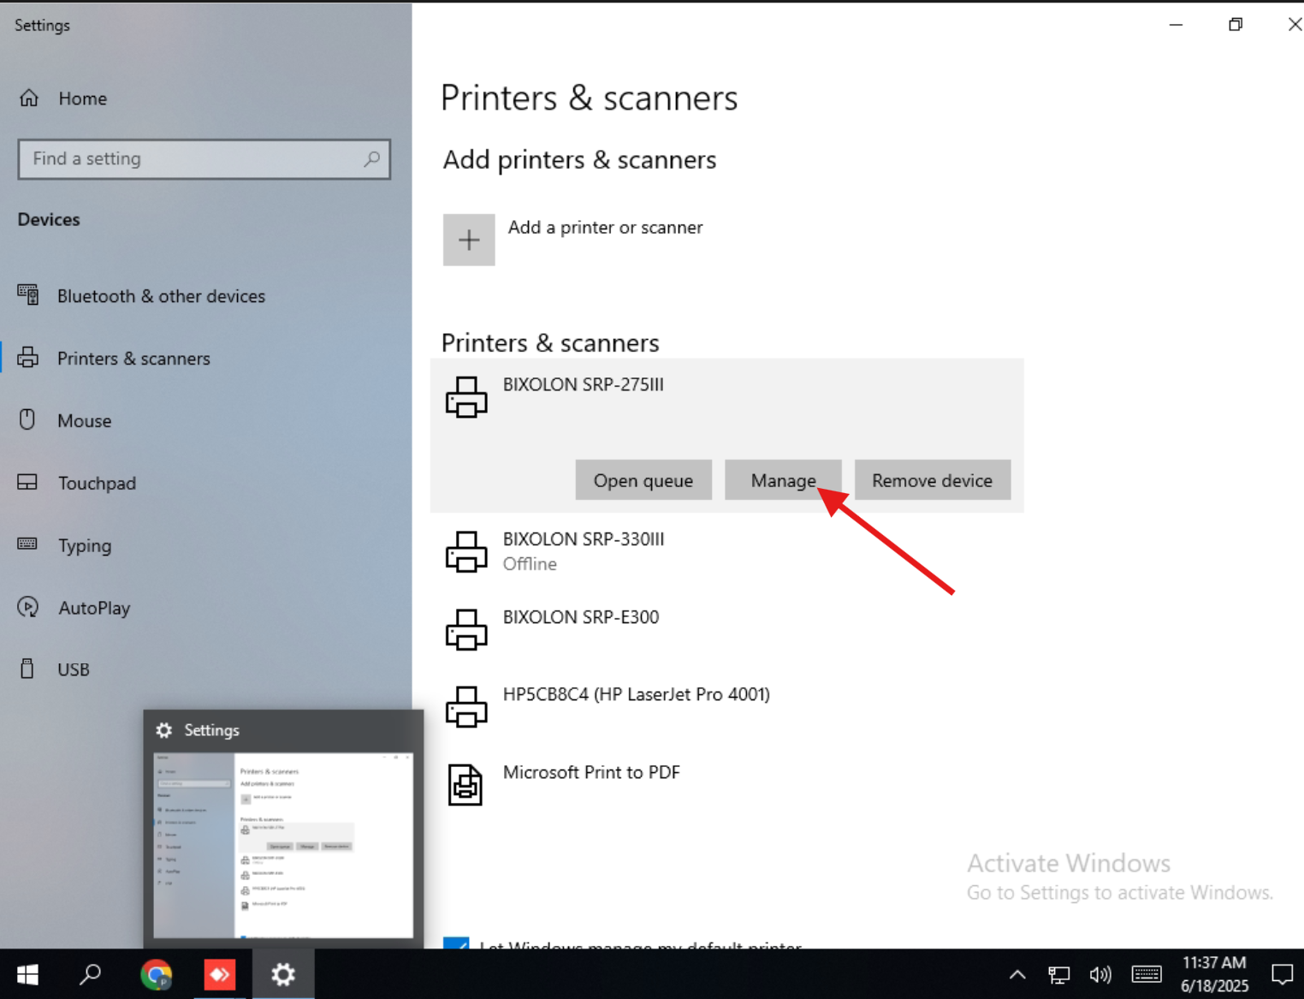Open touch keyboard tray icon

[1147, 974]
